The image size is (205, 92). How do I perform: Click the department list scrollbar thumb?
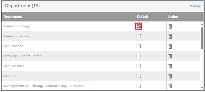pyautogui.click(x=202, y=38)
